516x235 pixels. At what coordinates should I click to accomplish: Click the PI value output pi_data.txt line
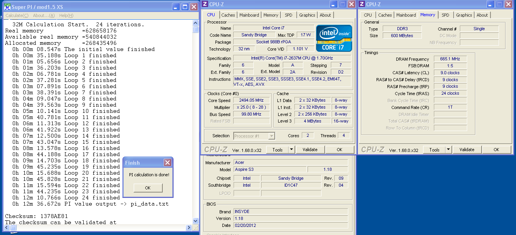[91, 204]
